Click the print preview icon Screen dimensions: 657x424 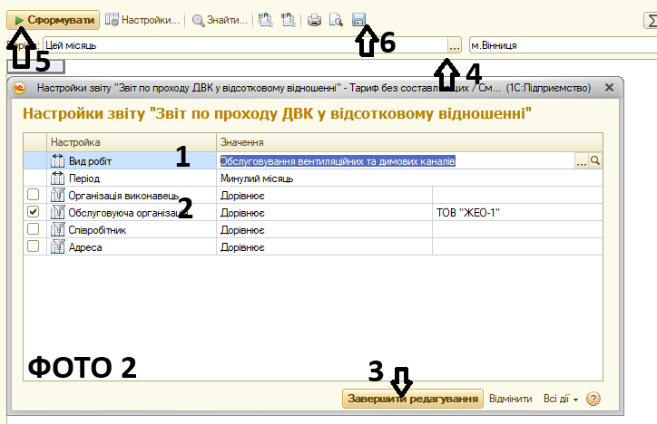(336, 18)
